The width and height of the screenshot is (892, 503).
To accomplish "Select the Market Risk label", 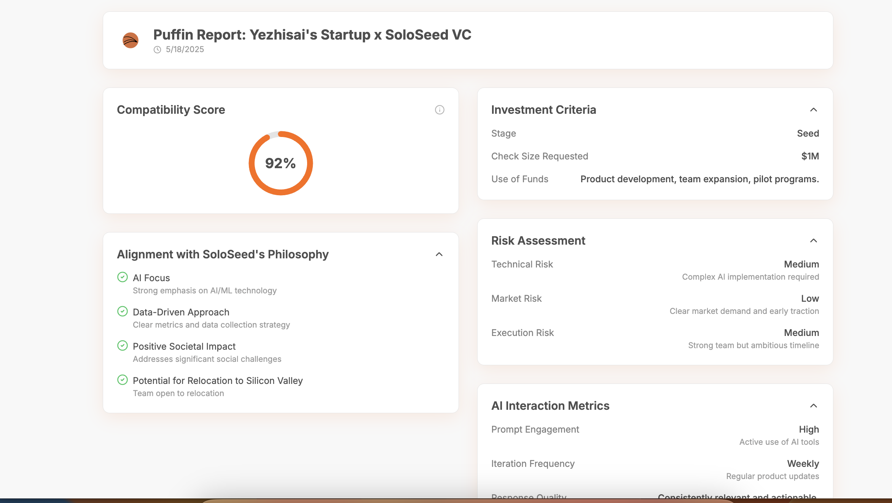I will [x=516, y=299].
